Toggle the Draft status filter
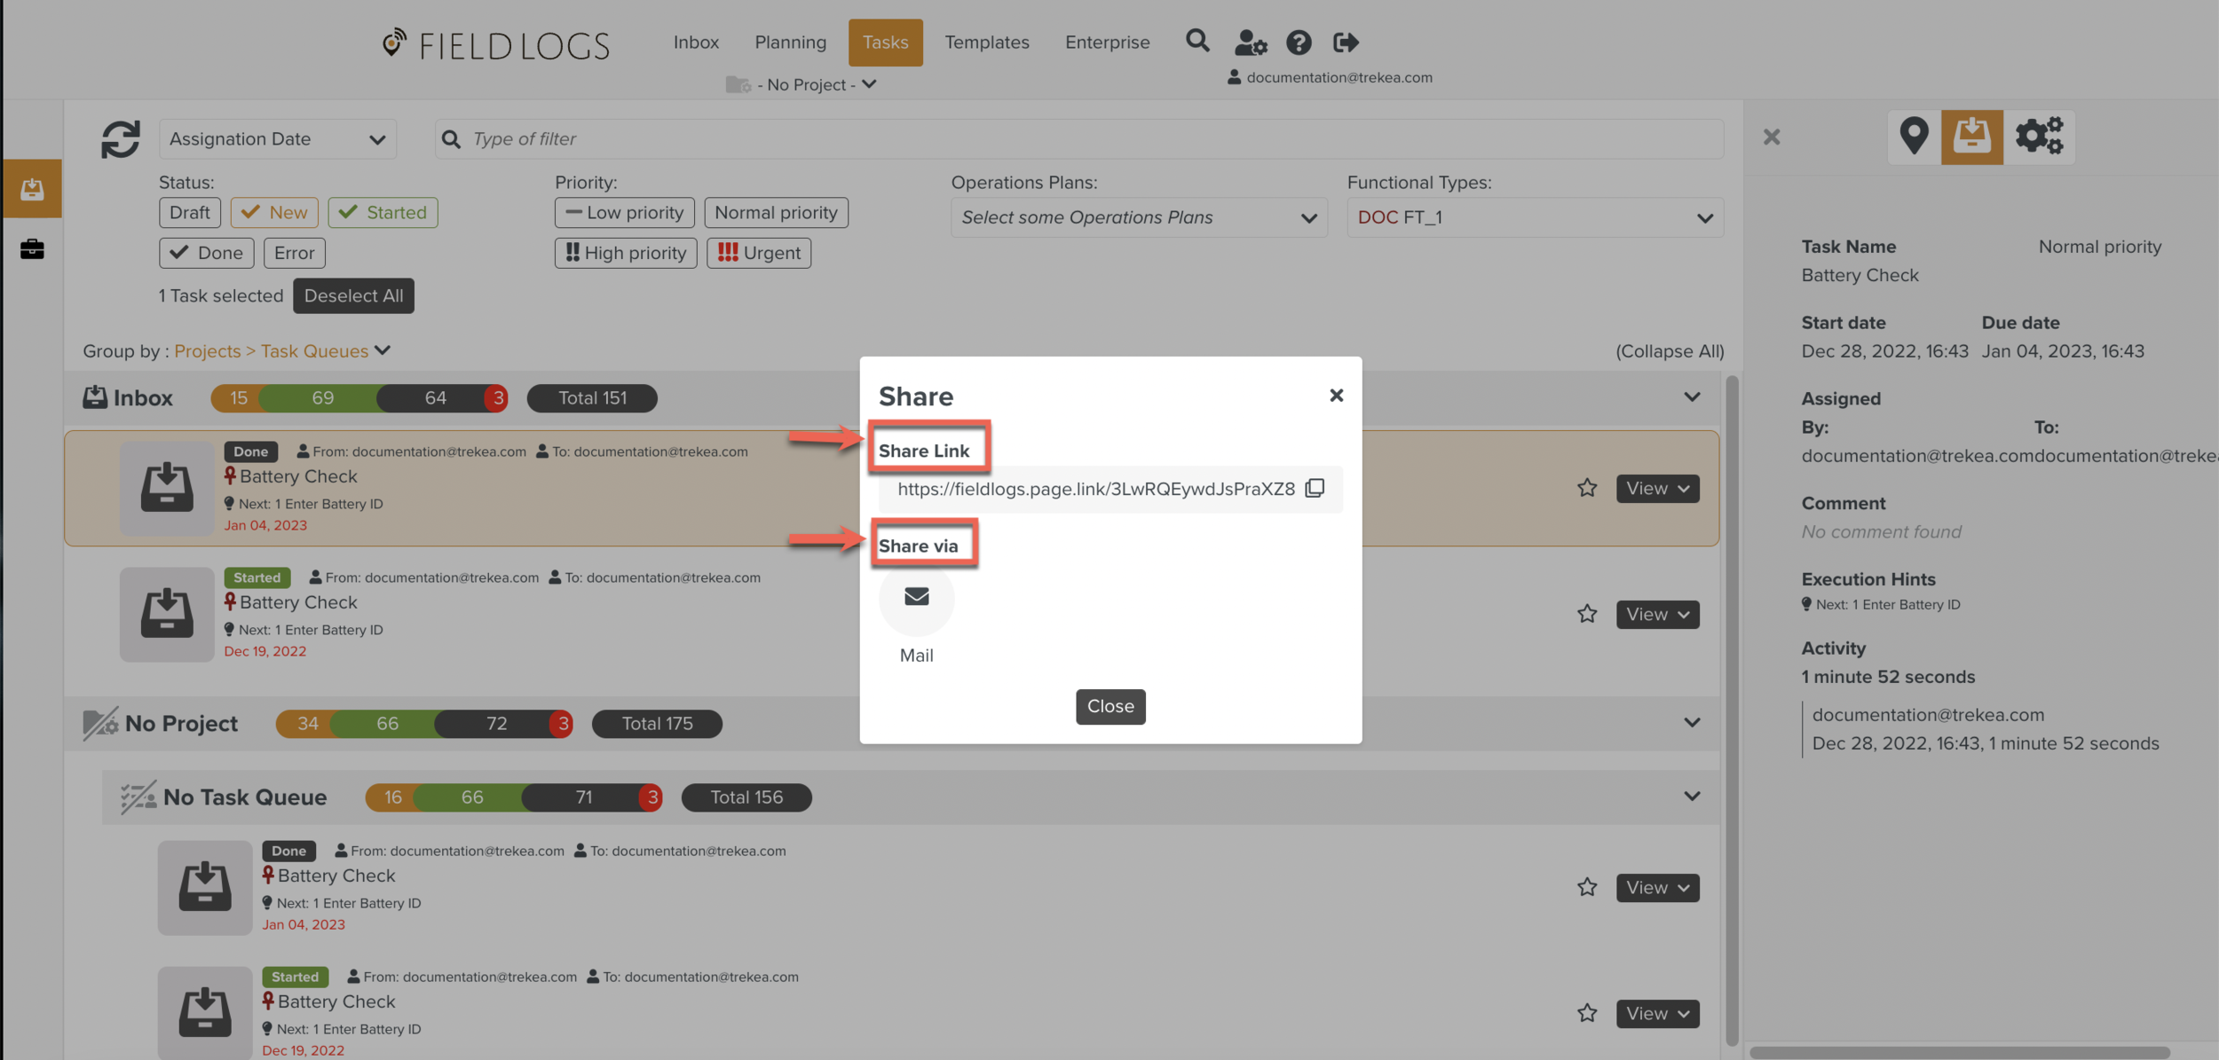 (189, 213)
